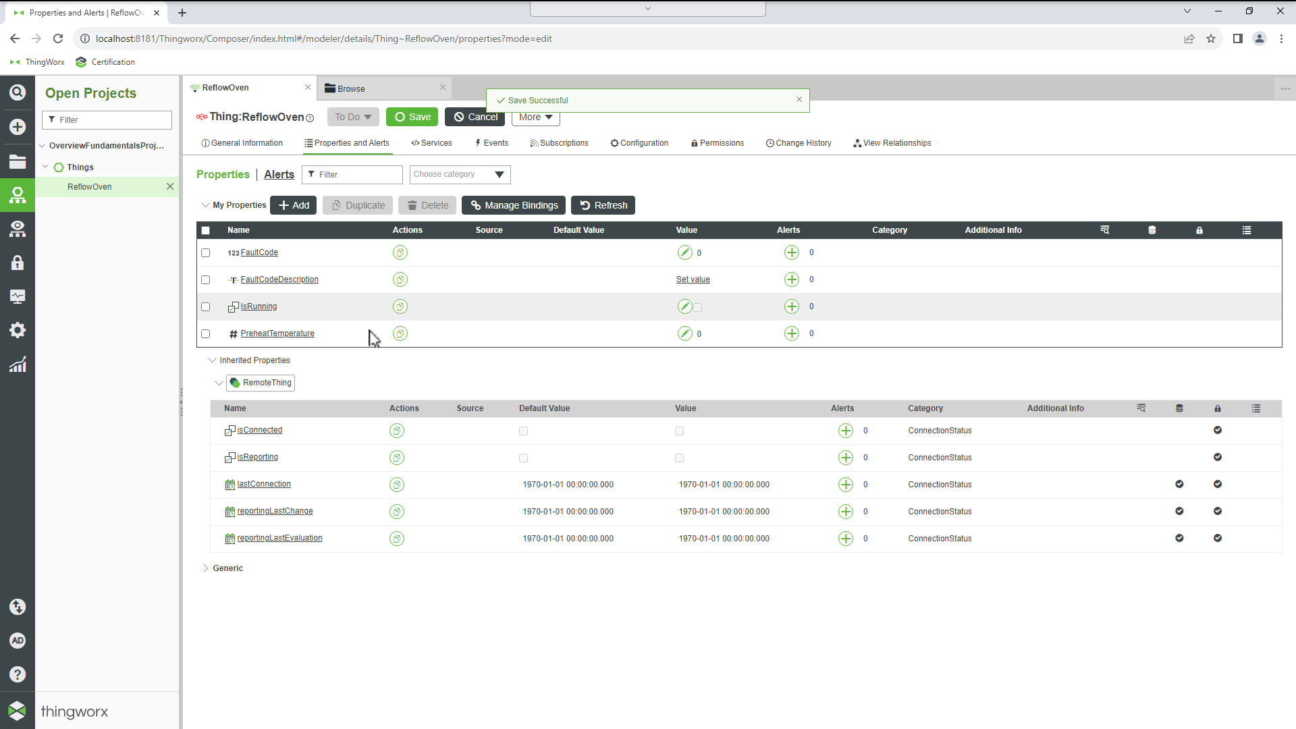Image resolution: width=1296 pixels, height=729 pixels.
Task: Open the Security lock sidebar icon
Action: (x=18, y=263)
